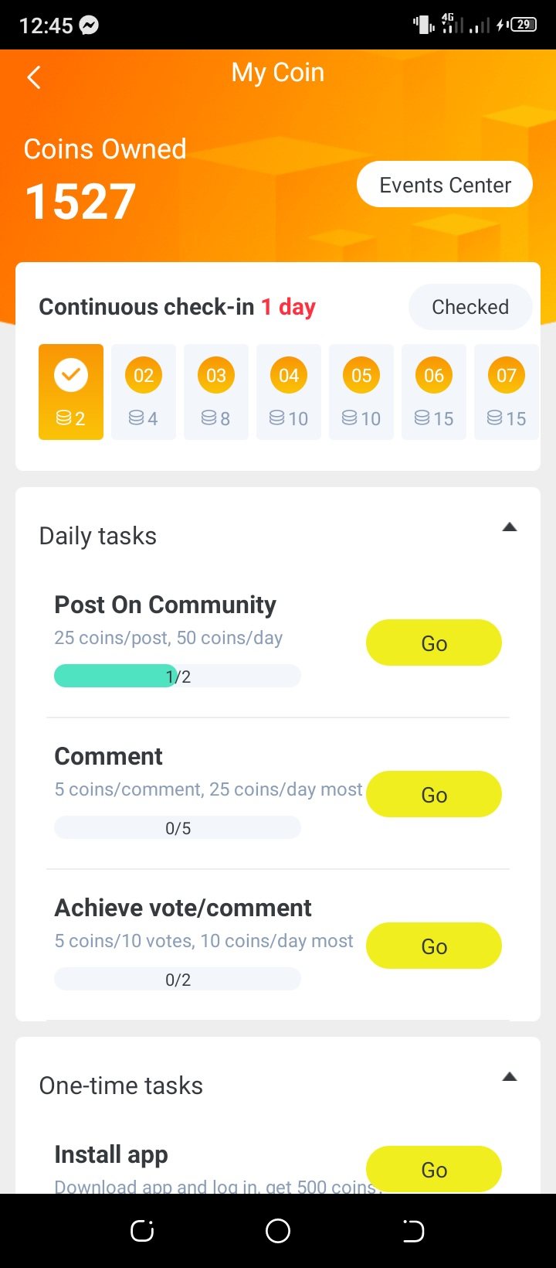Viewport: 556px width, 1268px height.
Task: Open the Events Center
Action: point(445,185)
